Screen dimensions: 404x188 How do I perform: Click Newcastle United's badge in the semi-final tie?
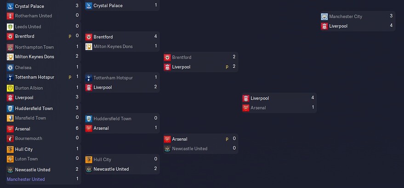167,149
